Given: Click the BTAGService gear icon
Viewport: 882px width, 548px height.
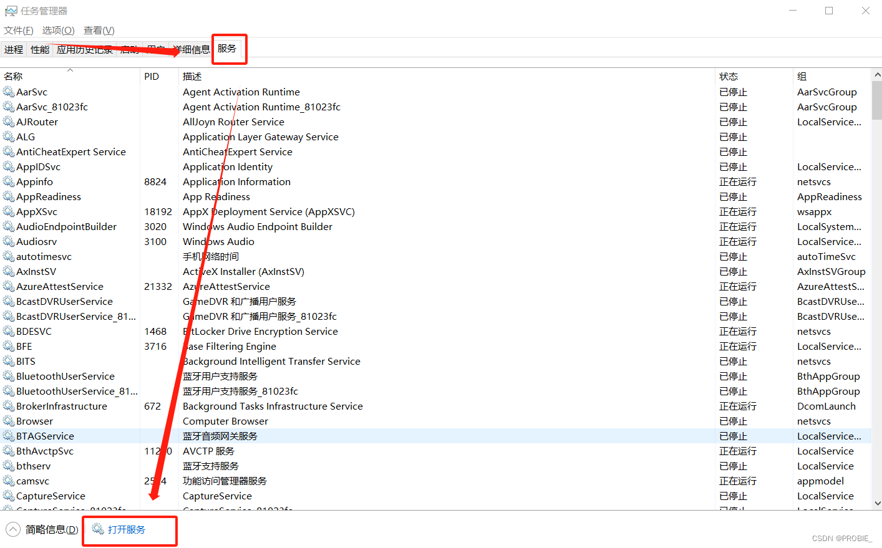Looking at the screenshot, I should click(x=9, y=436).
